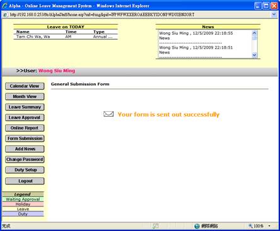This screenshot has width=280, height=231.
Task: Open Change Password page
Action: coord(25,160)
